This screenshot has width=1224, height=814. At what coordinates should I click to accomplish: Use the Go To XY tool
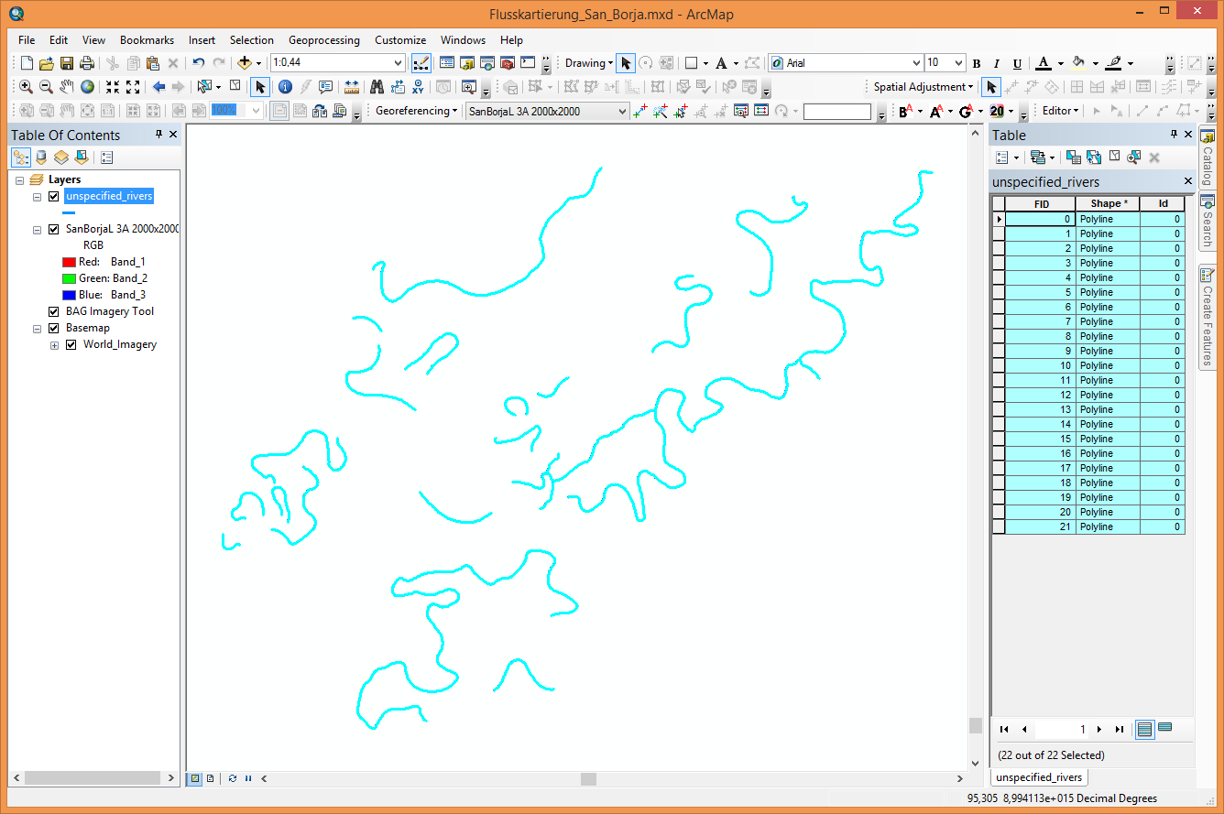(x=418, y=86)
